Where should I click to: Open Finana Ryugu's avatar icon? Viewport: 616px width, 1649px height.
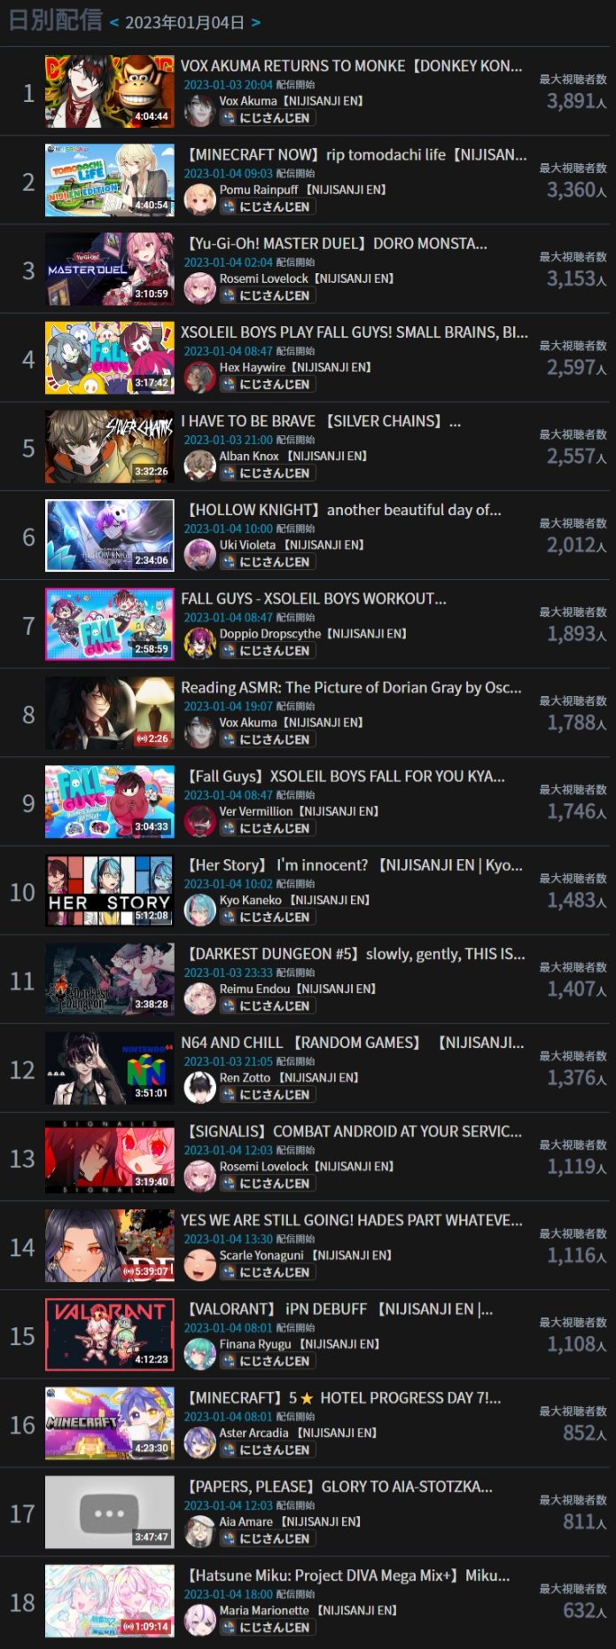(199, 1353)
